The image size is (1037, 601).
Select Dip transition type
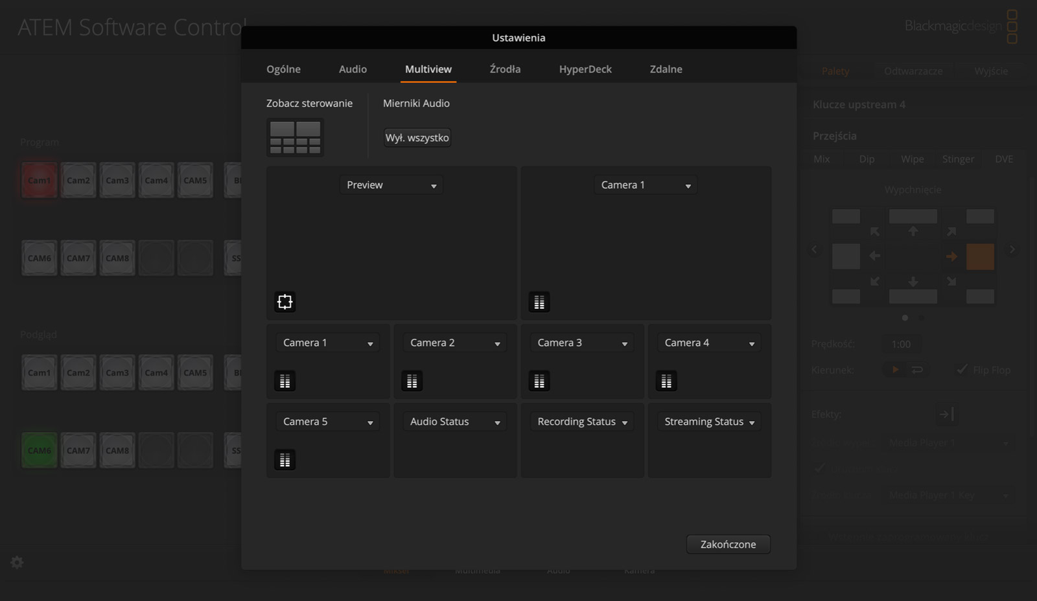[x=867, y=159]
